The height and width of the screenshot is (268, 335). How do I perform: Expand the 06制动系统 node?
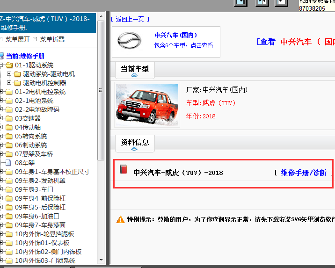pos(1,145)
